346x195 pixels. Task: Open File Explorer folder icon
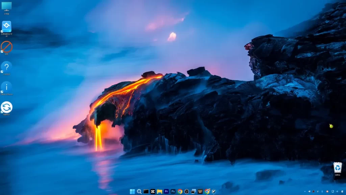pos(159,192)
